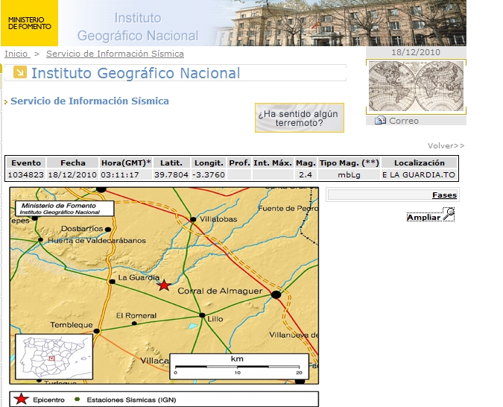The height and width of the screenshot is (407, 503).
Task: Click the Corral de Almaguer large dot
Action: click(x=276, y=294)
